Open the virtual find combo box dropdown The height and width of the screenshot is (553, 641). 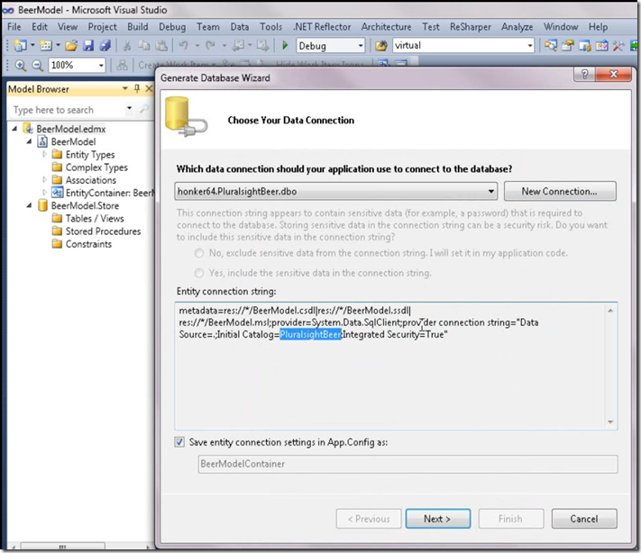coord(530,45)
